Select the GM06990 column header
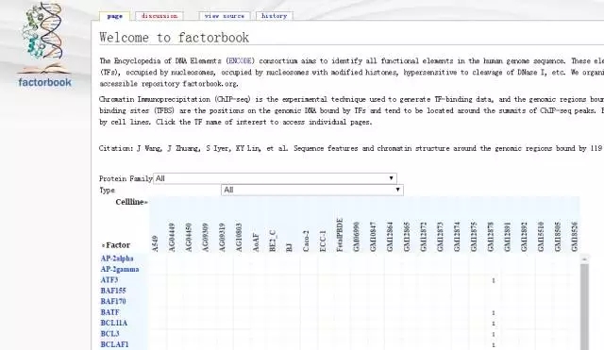Image resolution: width=604 pixels, height=350 pixels. click(x=357, y=237)
